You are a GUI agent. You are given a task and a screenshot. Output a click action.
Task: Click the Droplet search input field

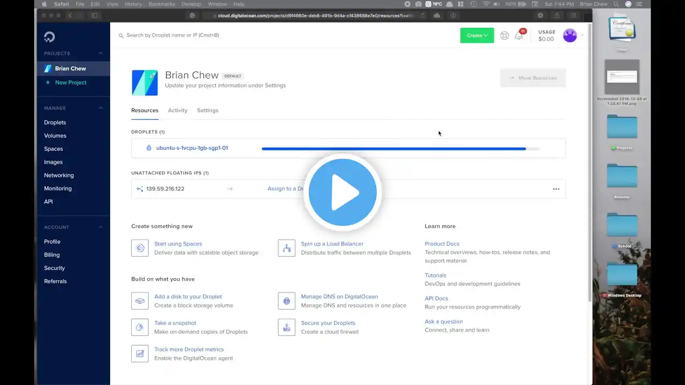(x=214, y=35)
